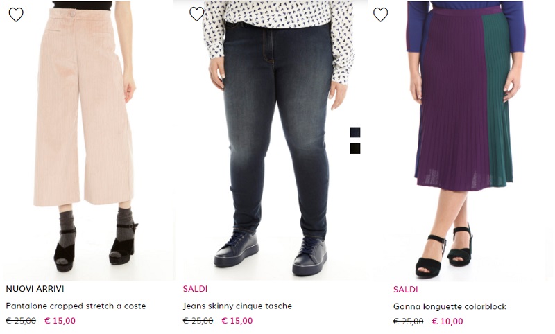Open the pink corduroy pants product photo
The width and height of the screenshot is (555, 334).
point(83,139)
